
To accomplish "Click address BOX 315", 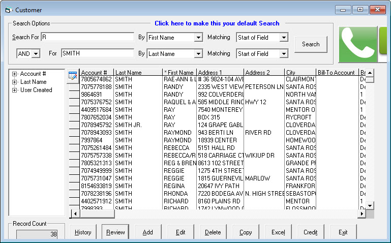I will pos(220,117).
